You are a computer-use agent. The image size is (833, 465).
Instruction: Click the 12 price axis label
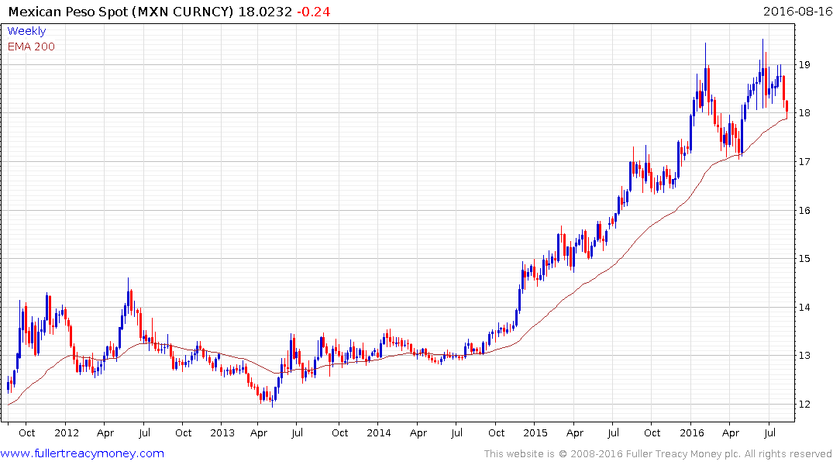pos(804,405)
